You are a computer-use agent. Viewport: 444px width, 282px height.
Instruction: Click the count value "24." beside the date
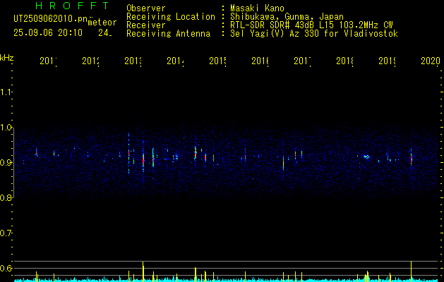105,33
